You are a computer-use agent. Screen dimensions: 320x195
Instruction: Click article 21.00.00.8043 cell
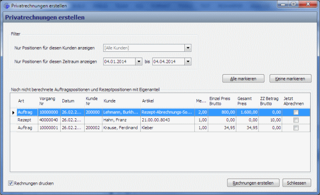168,120
